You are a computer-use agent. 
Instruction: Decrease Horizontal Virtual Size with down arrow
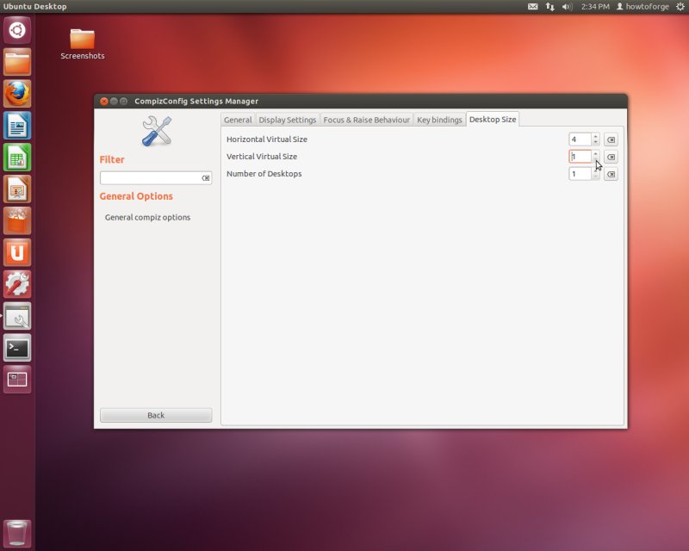595,142
